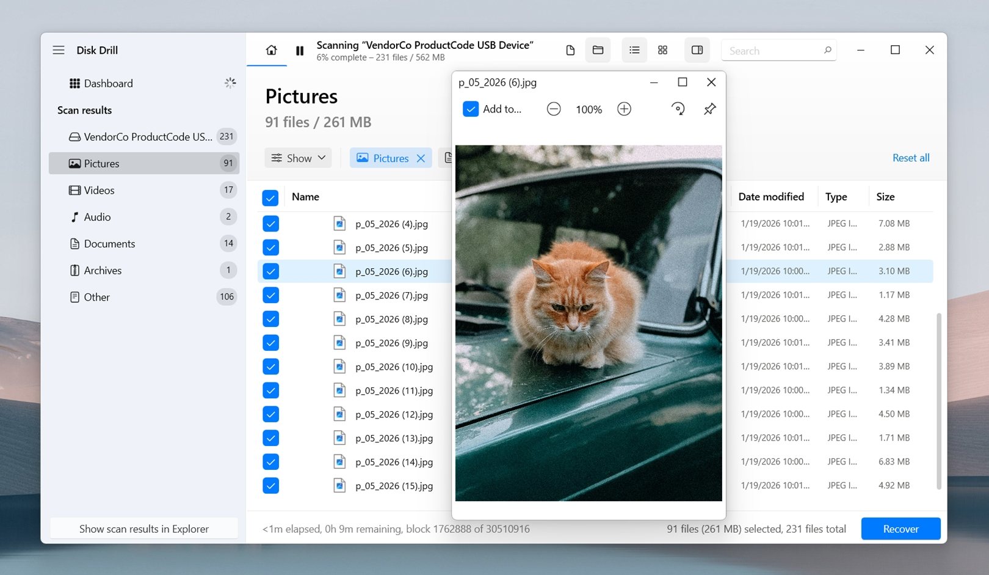The height and width of the screenshot is (575, 989).
Task: Zoom out the preview image
Action: pyautogui.click(x=554, y=109)
